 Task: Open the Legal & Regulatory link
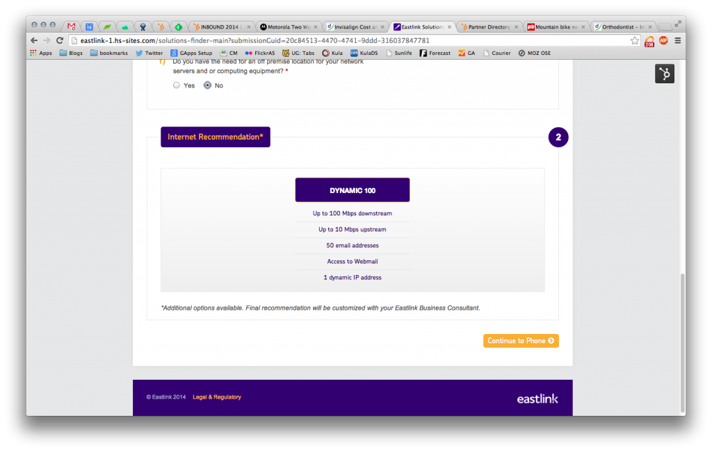tap(217, 396)
